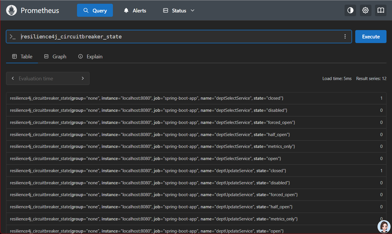Click the avatar chat icon
Viewport: 392px width, 234px height.
pyautogui.click(x=384, y=226)
